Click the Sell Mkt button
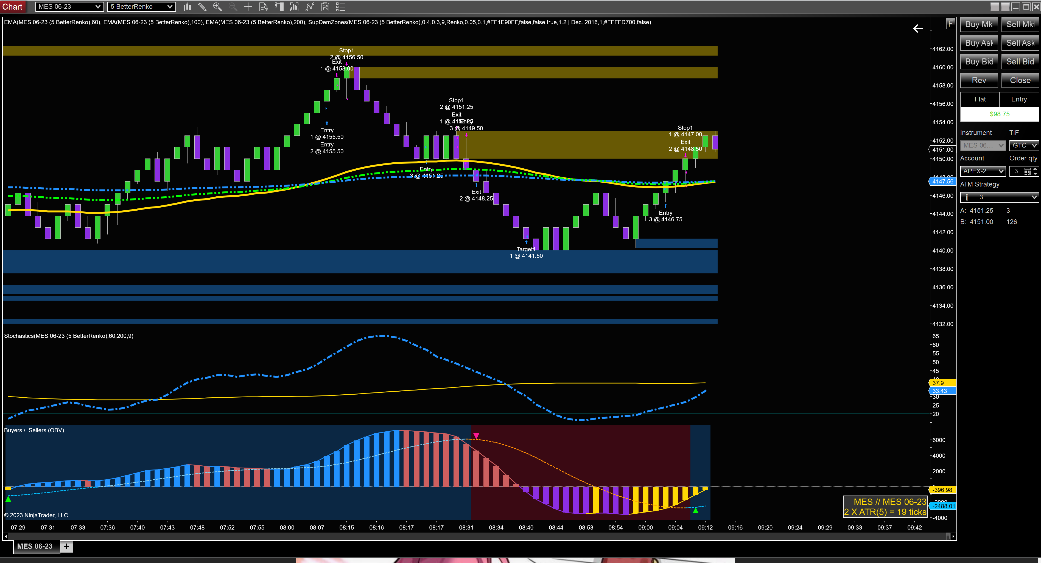Image resolution: width=1041 pixels, height=563 pixels. pyautogui.click(x=1020, y=24)
